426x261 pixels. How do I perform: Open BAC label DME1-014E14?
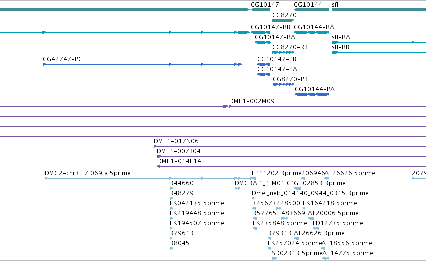pos(179,161)
